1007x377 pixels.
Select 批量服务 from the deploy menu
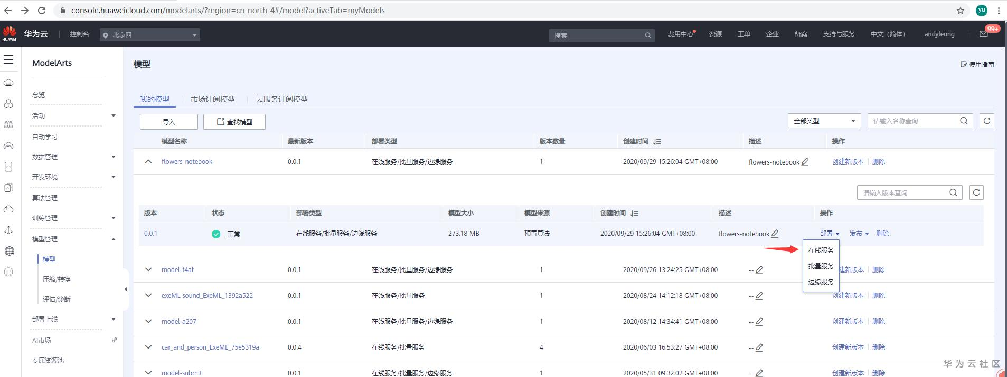[x=821, y=266]
